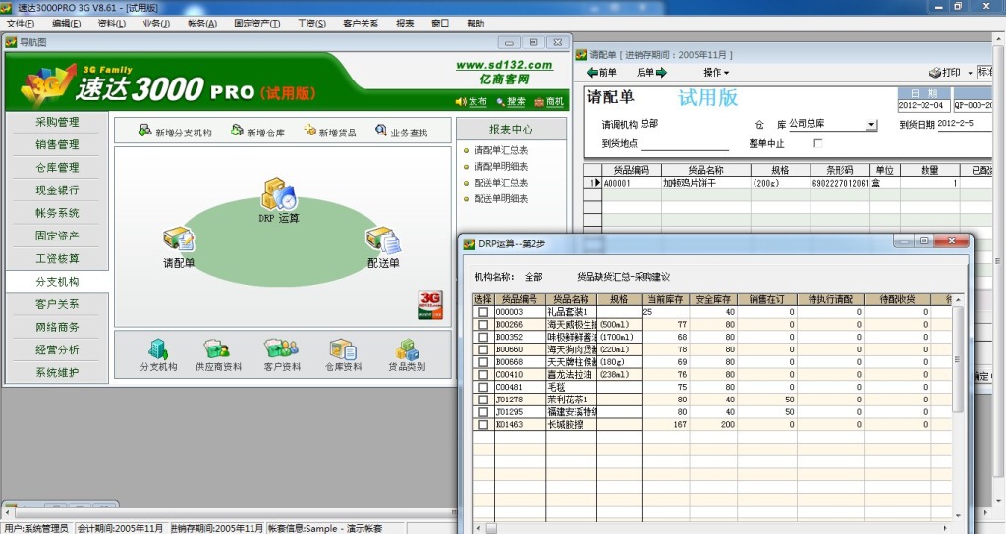Click the 到货日期 2012-2-5 field
This screenshot has height=534, width=1006.
(964, 124)
